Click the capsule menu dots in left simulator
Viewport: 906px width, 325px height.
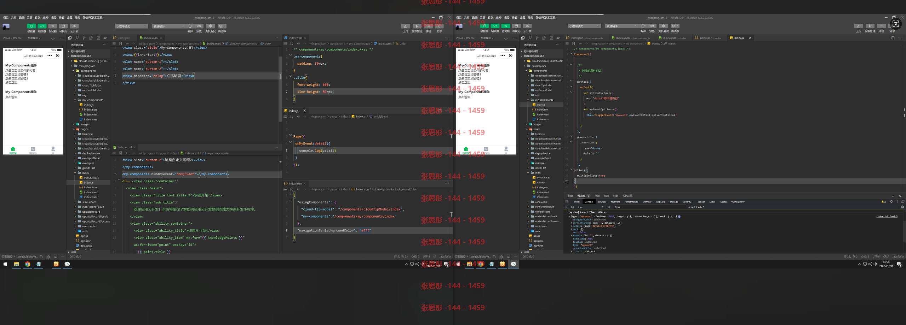(x=50, y=55)
